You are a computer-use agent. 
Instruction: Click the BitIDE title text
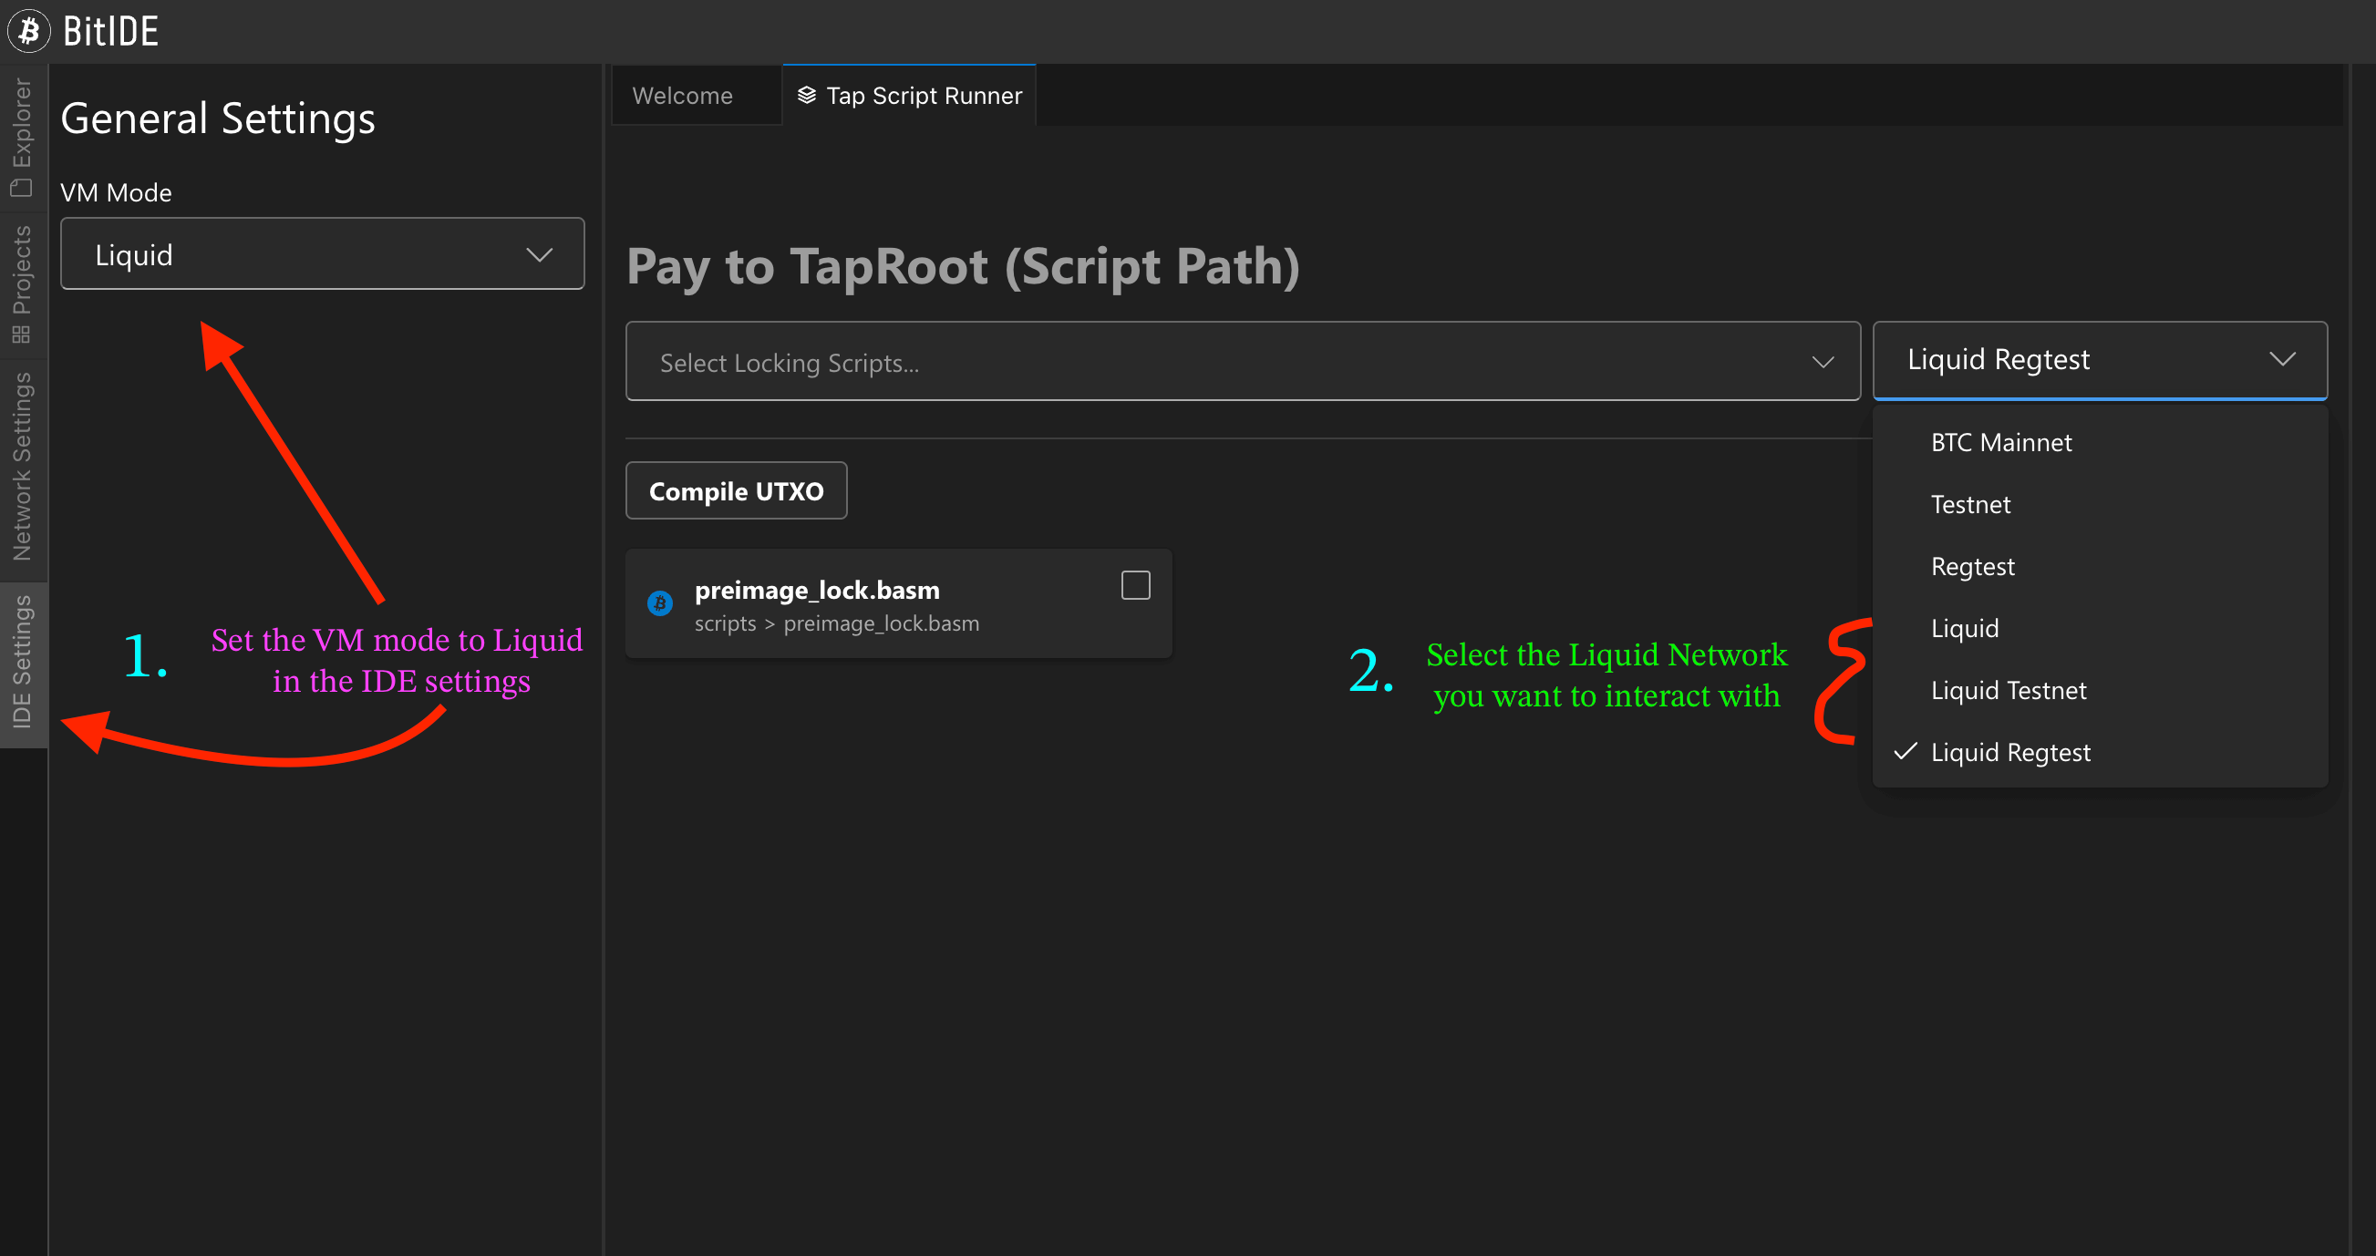tap(110, 31)
